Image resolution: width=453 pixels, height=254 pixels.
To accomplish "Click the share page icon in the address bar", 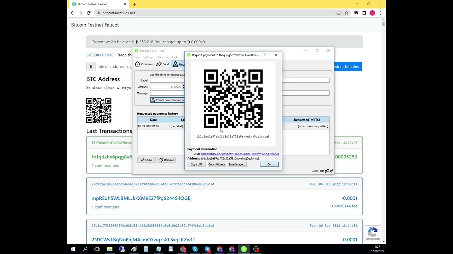I will click(338, 13).
